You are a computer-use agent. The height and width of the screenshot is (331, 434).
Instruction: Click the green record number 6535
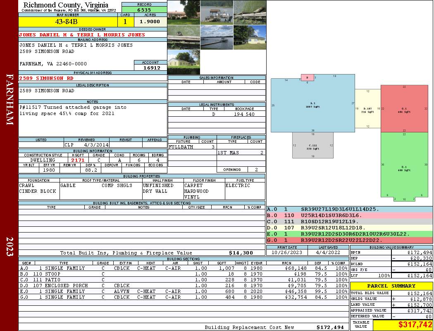pyautogui.click(x=144, y=10)
